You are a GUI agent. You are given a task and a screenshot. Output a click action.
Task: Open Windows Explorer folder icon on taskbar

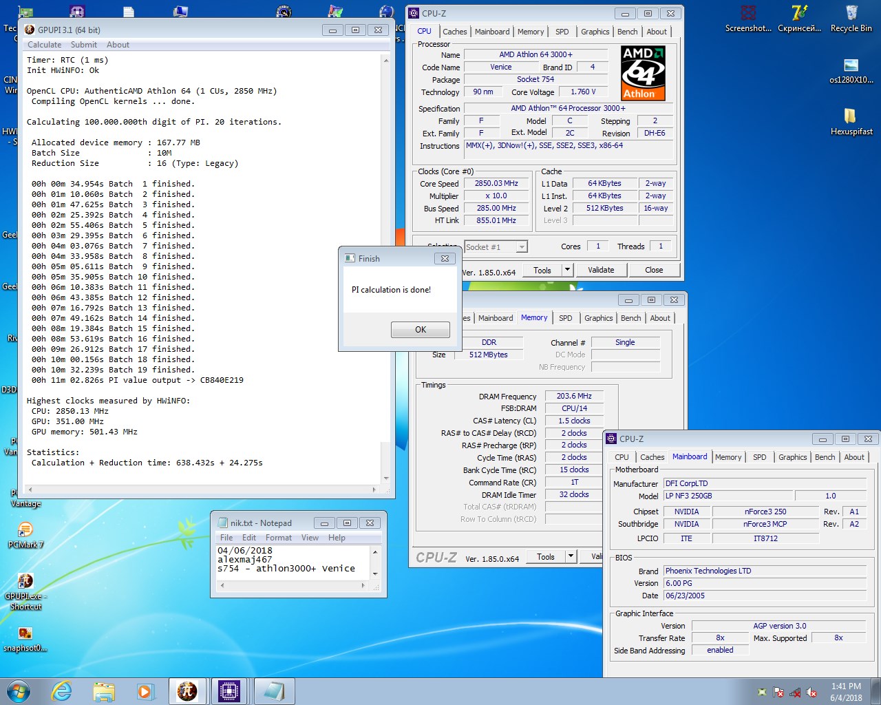click(104, 691)
